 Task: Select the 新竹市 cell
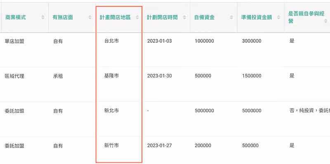click(x=111, y=145)
